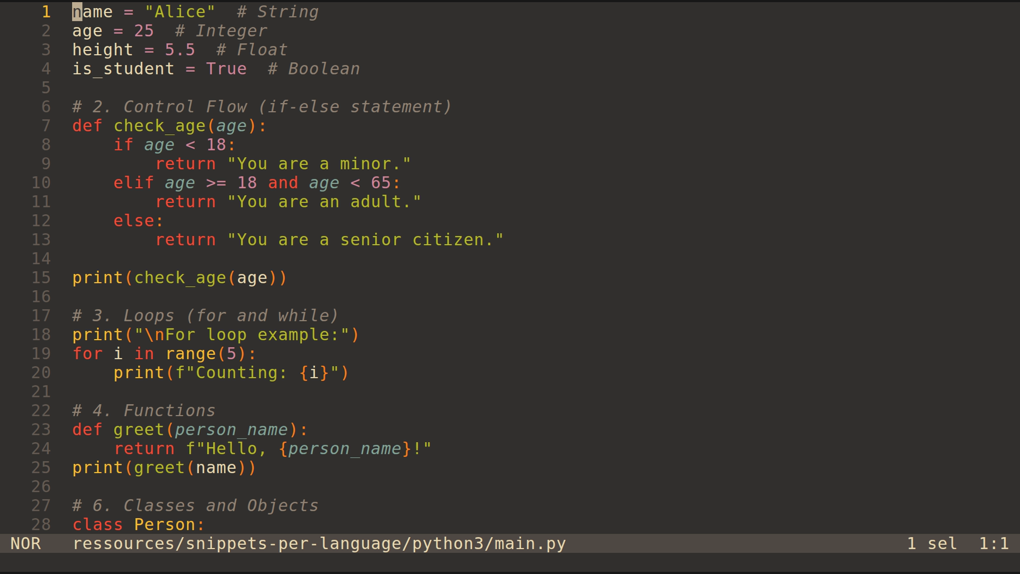Click the file path main.py in status bar
Image resolution: width=1020 pixels, height=574 pixels.
click(x=319, y=543)
